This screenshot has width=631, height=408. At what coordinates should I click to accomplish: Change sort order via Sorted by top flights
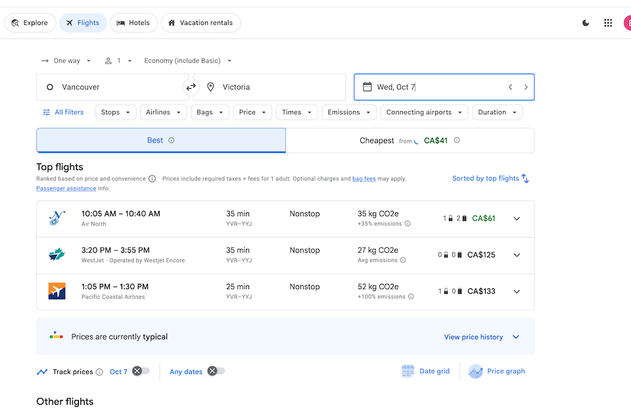click(x=490, y=178)
